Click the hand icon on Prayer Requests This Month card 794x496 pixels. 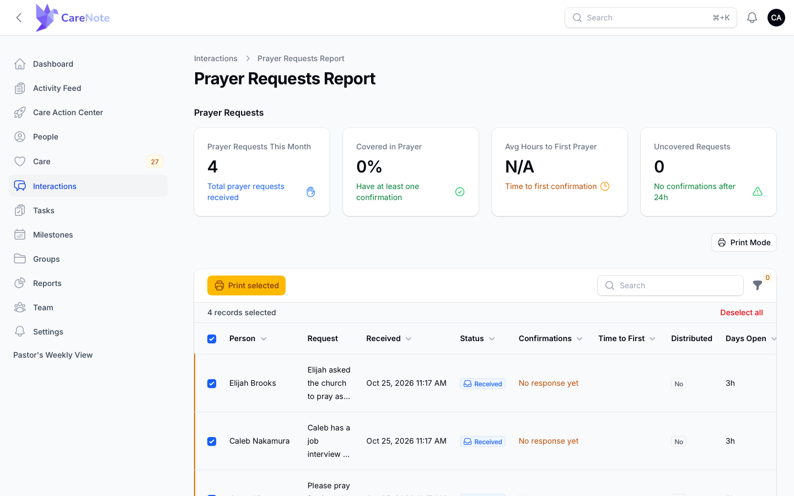(311, 192)
